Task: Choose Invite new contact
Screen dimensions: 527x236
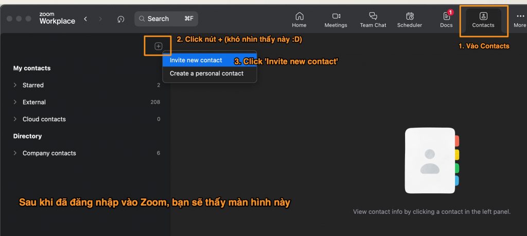Action: point(210,60)
